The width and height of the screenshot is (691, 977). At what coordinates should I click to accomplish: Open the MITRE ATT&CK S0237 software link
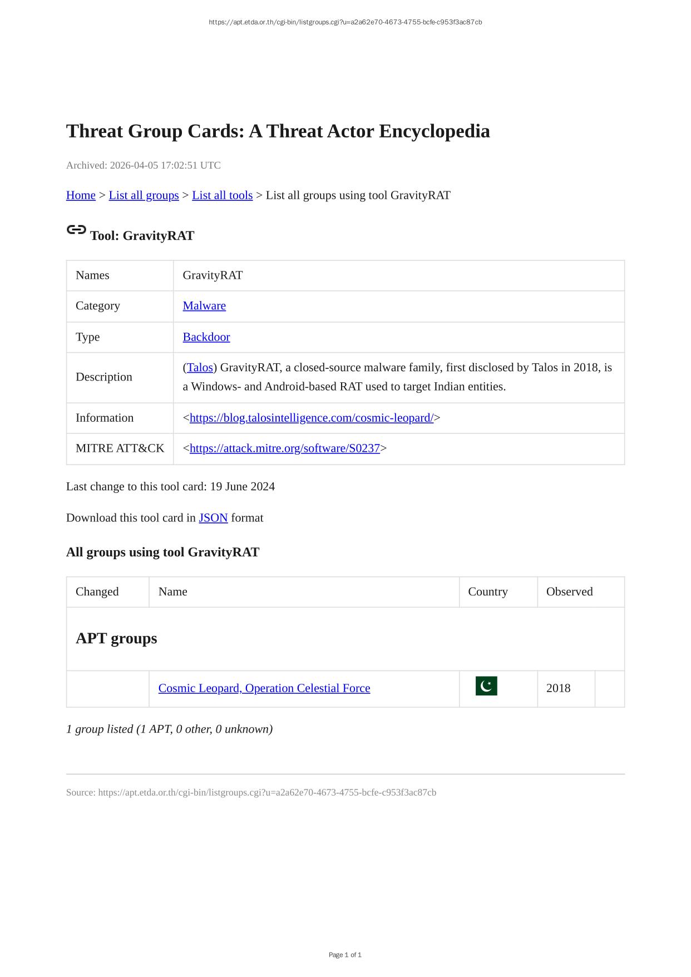[284, 448]
